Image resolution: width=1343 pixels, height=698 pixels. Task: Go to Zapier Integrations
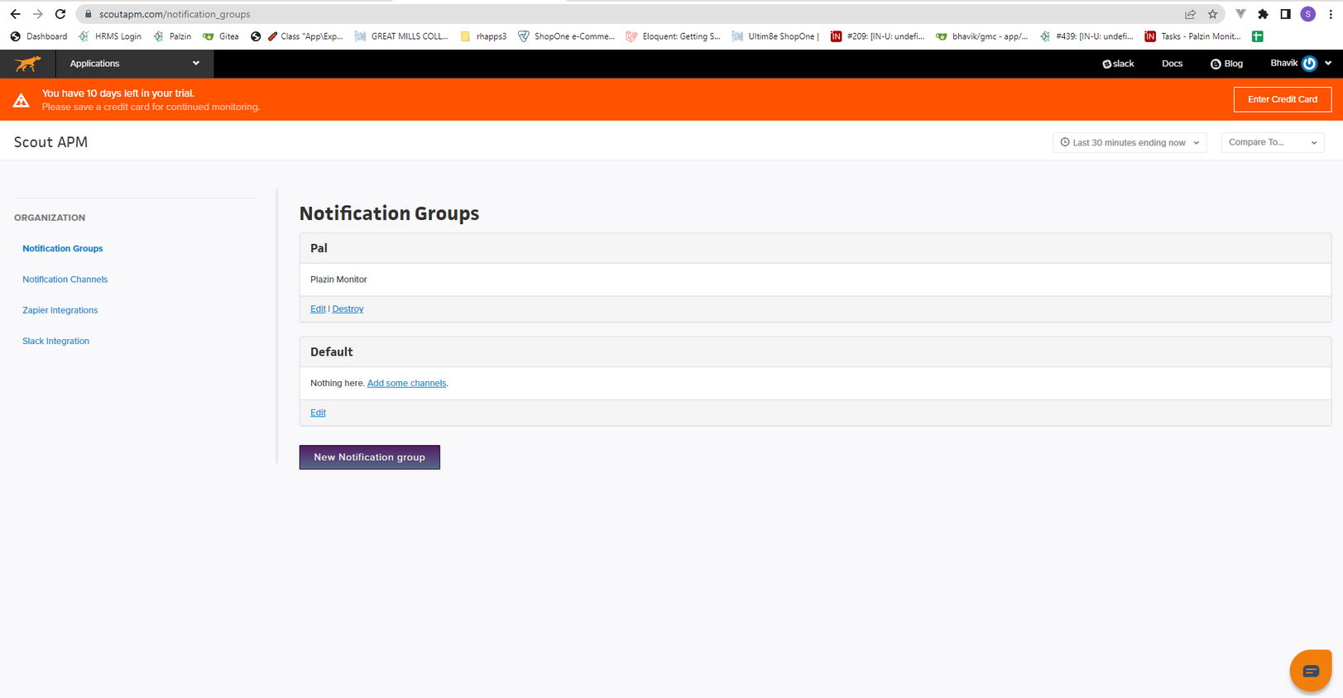(60, 310)
